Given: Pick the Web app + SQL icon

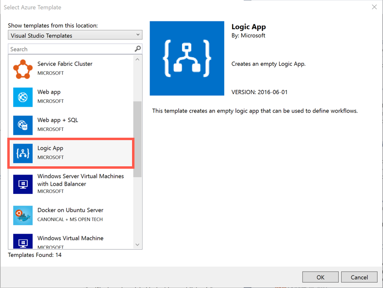Looking at the screenshot, I should 23,125.
